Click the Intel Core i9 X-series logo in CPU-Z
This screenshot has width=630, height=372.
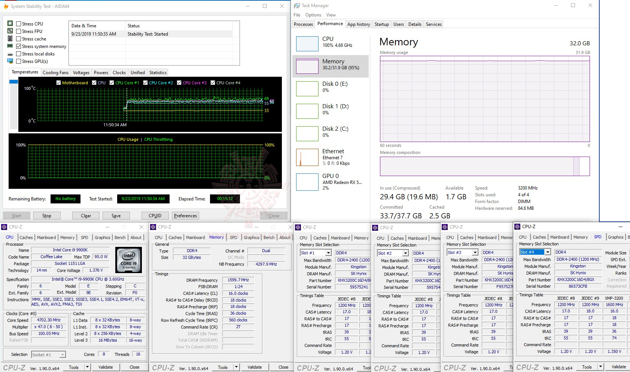[129, 260]
